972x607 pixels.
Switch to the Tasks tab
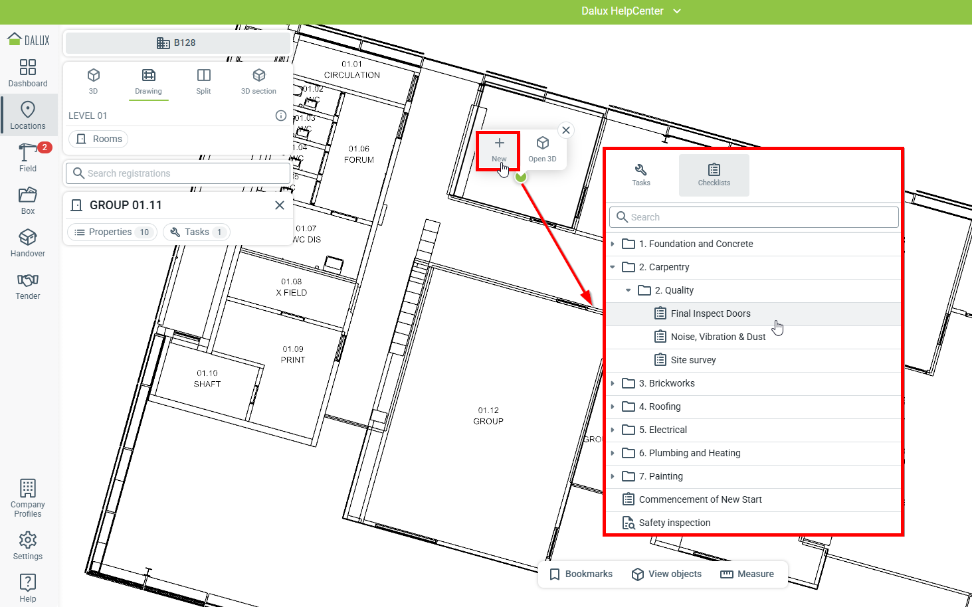coord(641,175)
